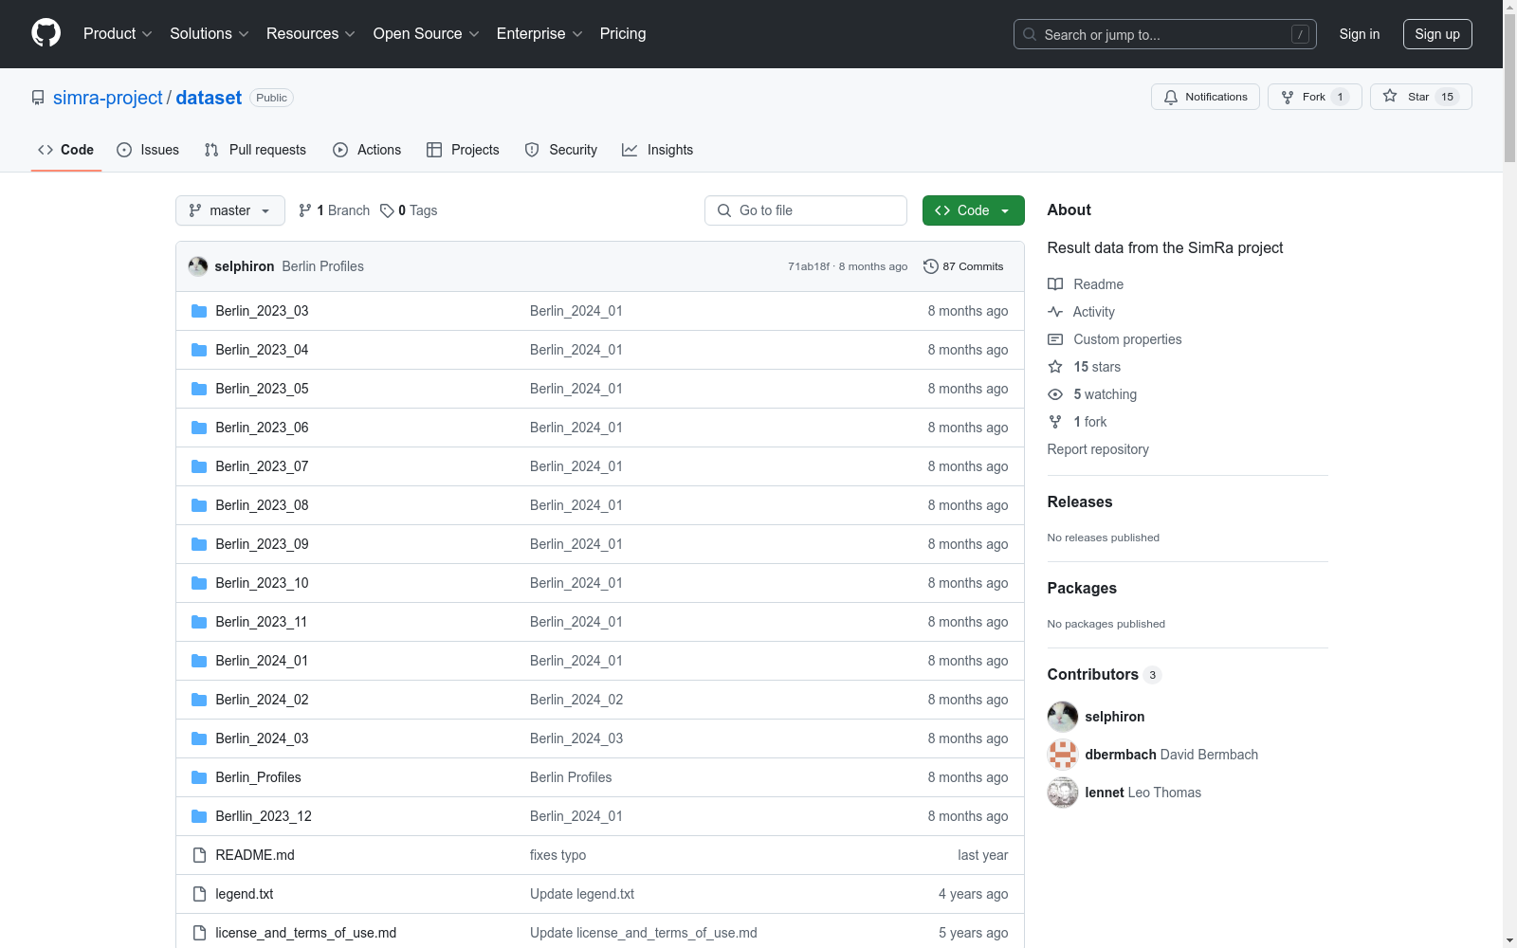Image resolution: width=1517 pixels, height=948 pixels.
Task: Click the legend.txt file icon
Action: (x=199, y=894)
